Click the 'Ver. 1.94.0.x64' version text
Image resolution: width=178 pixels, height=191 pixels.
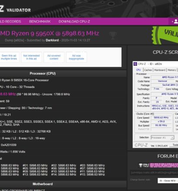coord(159,146)
